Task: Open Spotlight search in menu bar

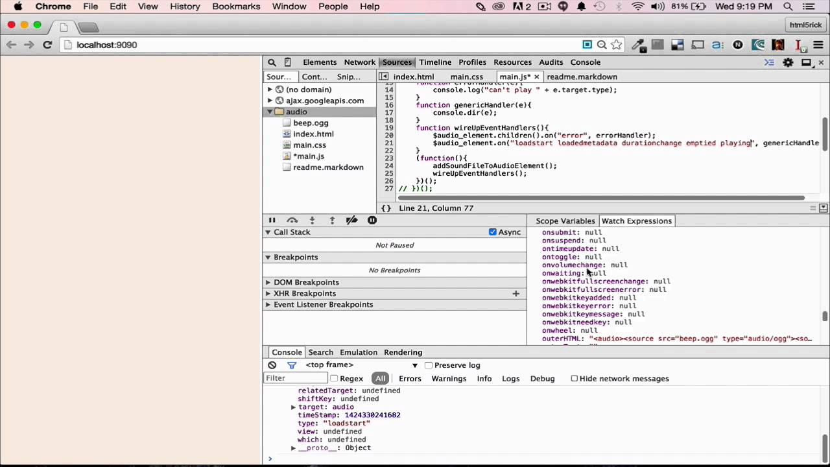Action: tap(788, 6)
